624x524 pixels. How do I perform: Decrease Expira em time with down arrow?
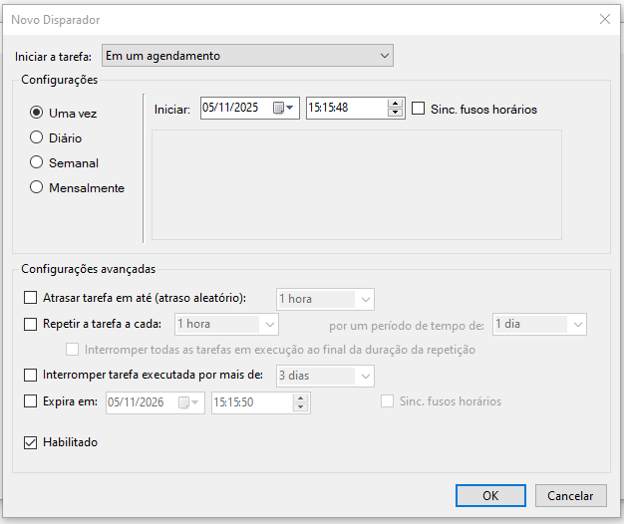(x=300, y=407)
